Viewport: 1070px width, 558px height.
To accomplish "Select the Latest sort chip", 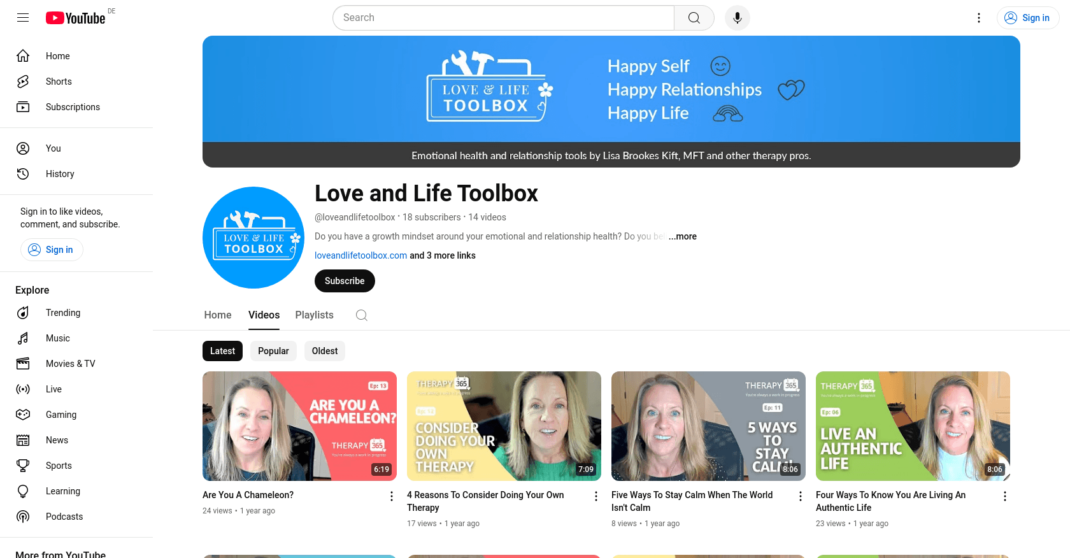I will (222, 351).
